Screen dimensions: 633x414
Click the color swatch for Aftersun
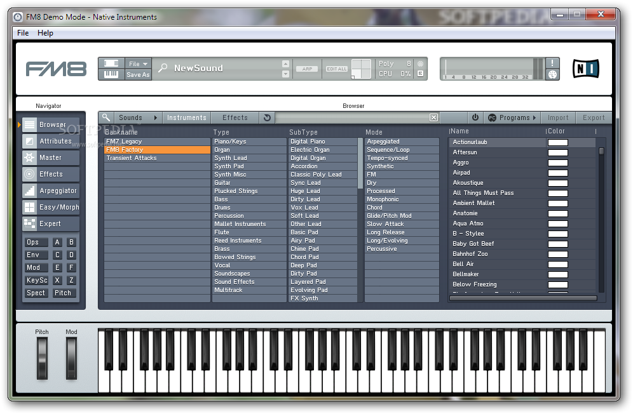557,152
